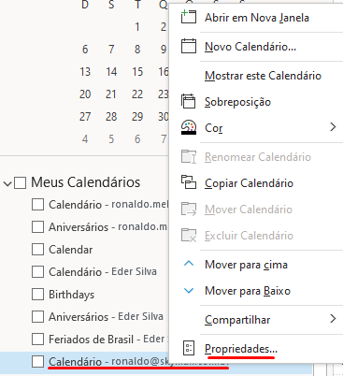Click the Copiar Calendário icon
The height and width of the screenshot is (376, 343).
189,182
